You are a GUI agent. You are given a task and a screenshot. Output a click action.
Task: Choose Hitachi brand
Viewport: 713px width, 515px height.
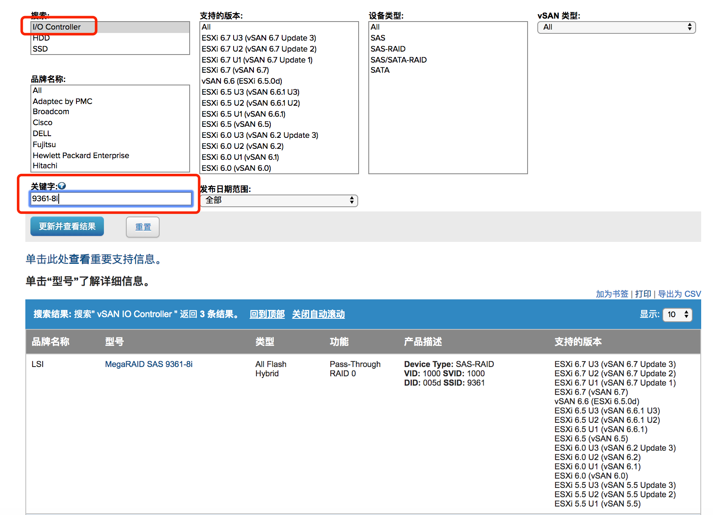110,166
